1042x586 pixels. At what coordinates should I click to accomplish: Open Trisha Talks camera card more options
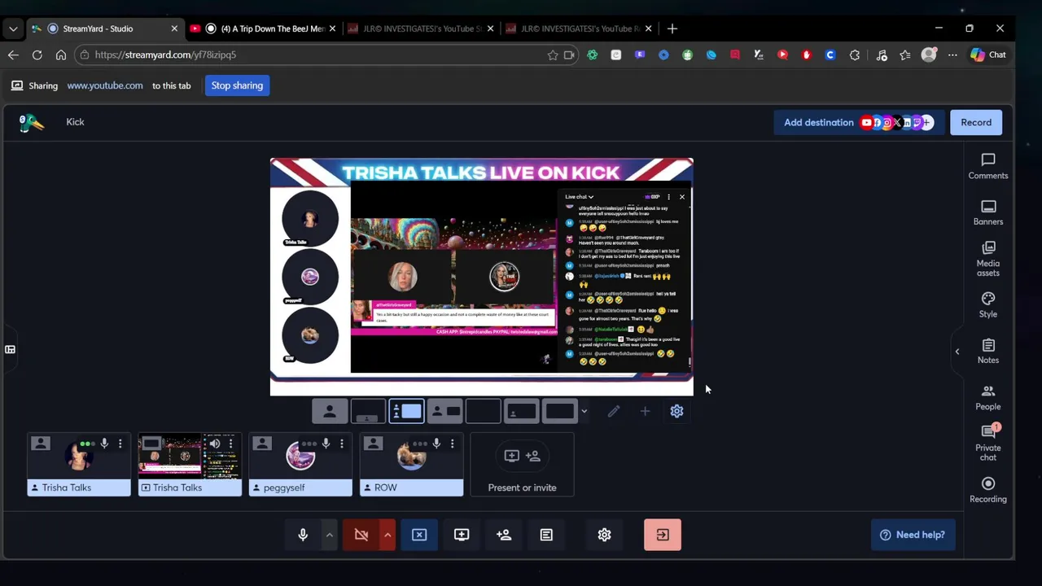pyautogui.click(x=120, y=444)
